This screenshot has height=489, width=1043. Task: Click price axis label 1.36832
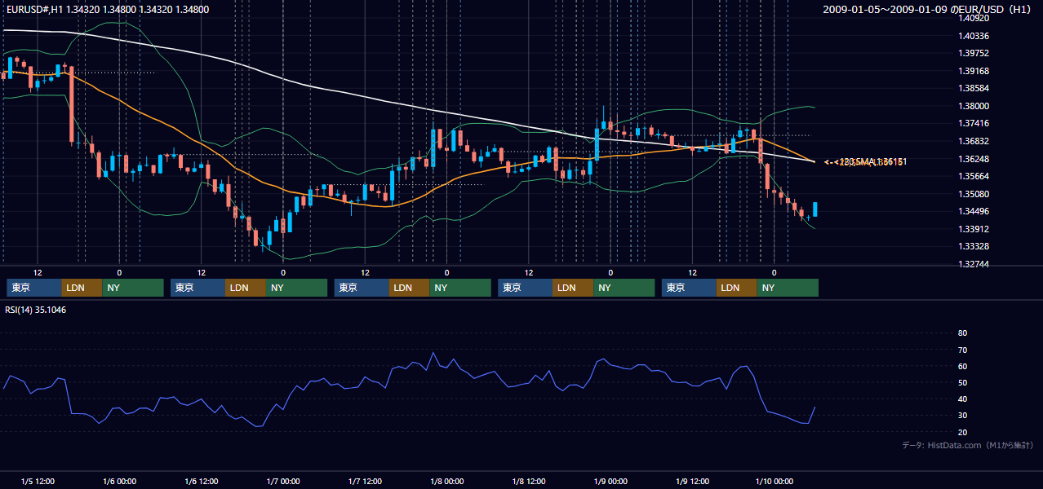[x=974, y=141]
